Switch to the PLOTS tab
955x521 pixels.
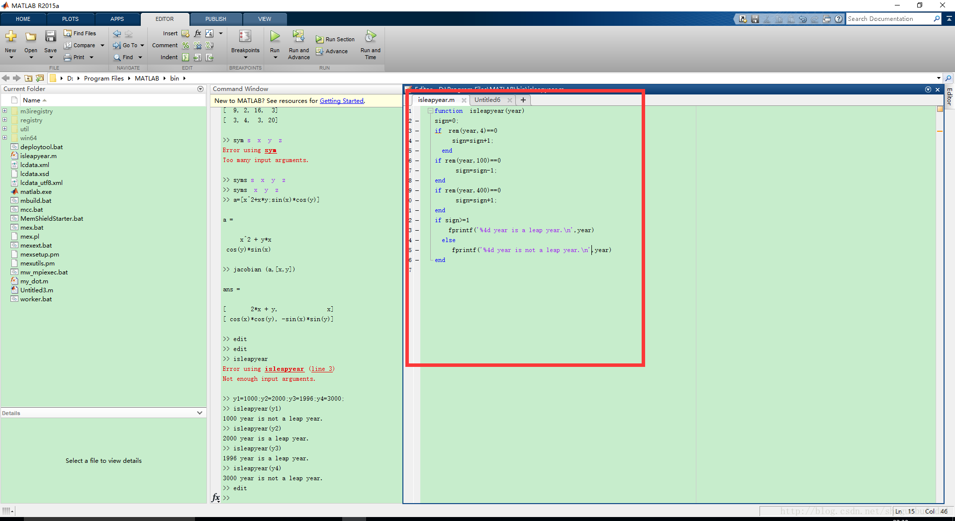[x=70, y=19]
